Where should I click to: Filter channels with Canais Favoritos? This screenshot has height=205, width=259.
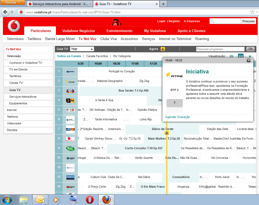(x=97, y=56)
